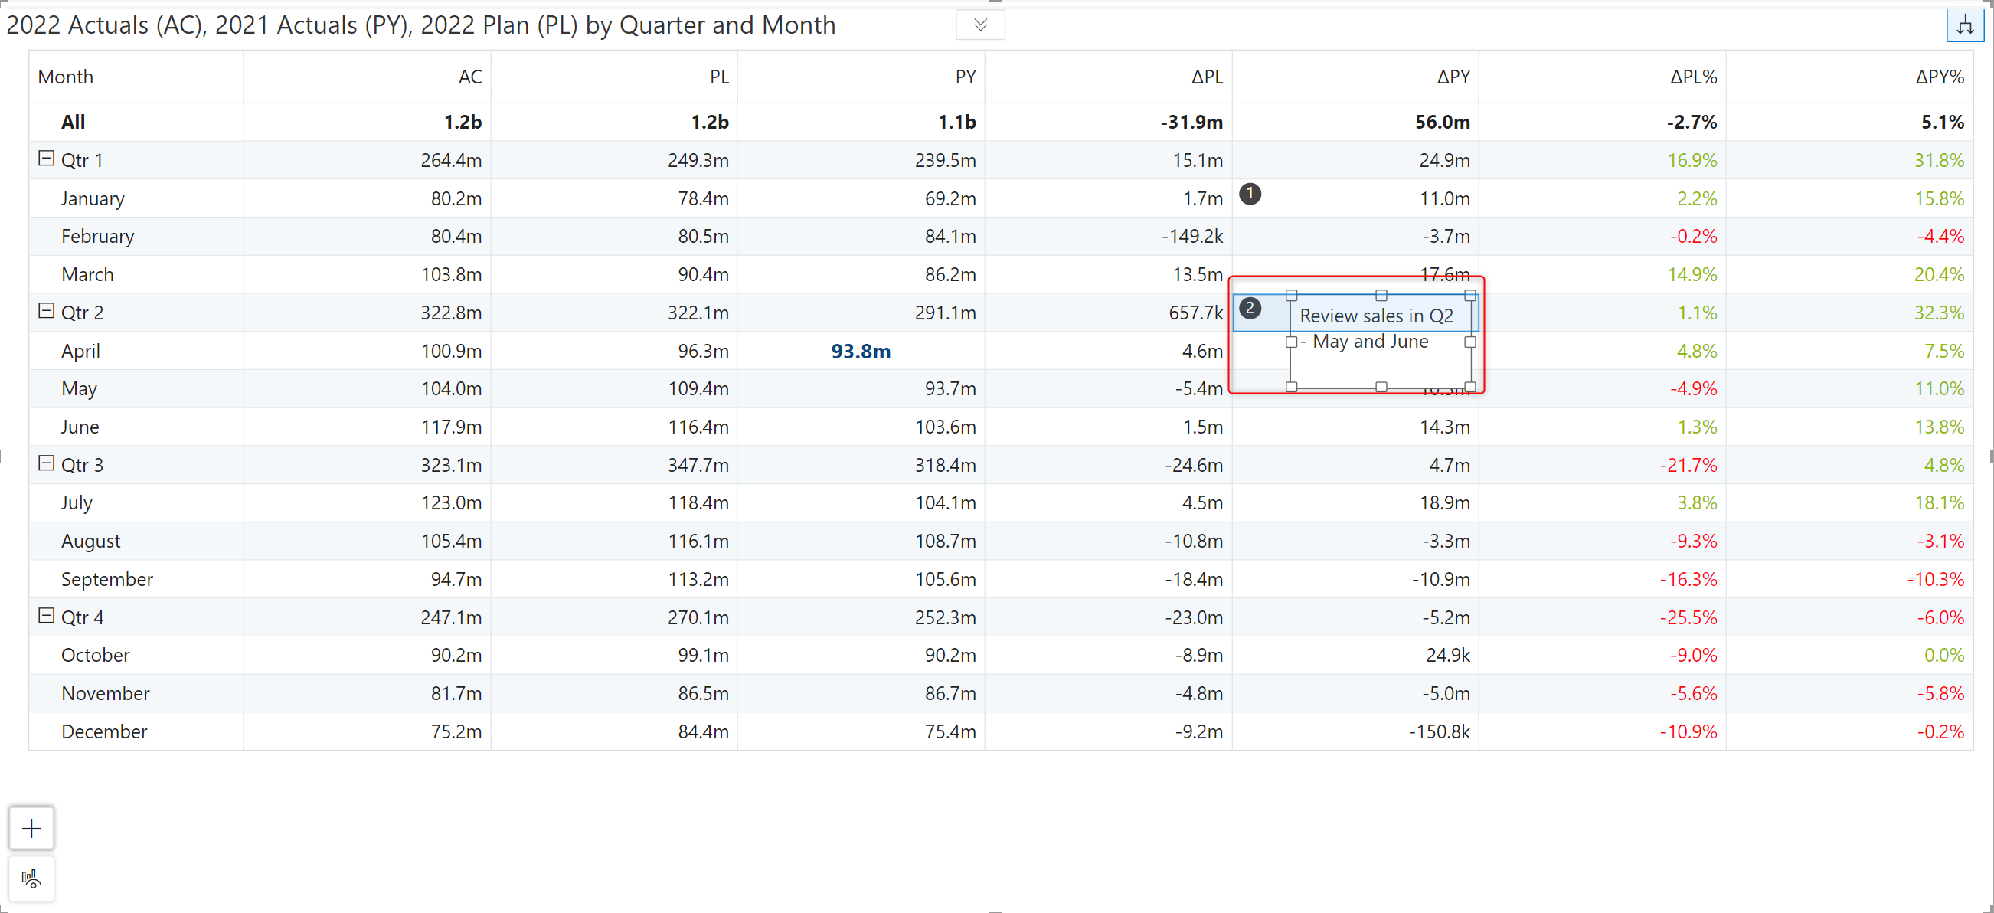Collapse the Qtr 1 group
This screenshot has width=1994, height=913.
[x=47, y=159]
